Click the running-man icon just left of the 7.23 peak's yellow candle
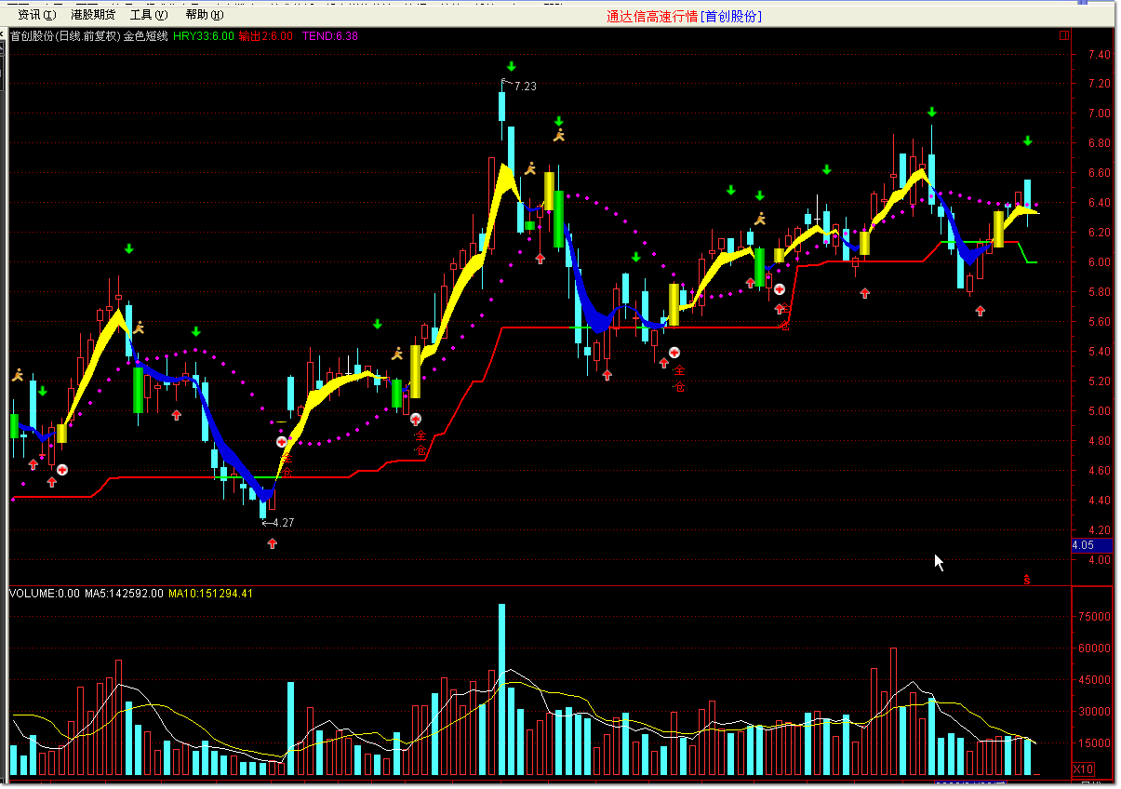The image size is (1121, 789). (530, 168)
